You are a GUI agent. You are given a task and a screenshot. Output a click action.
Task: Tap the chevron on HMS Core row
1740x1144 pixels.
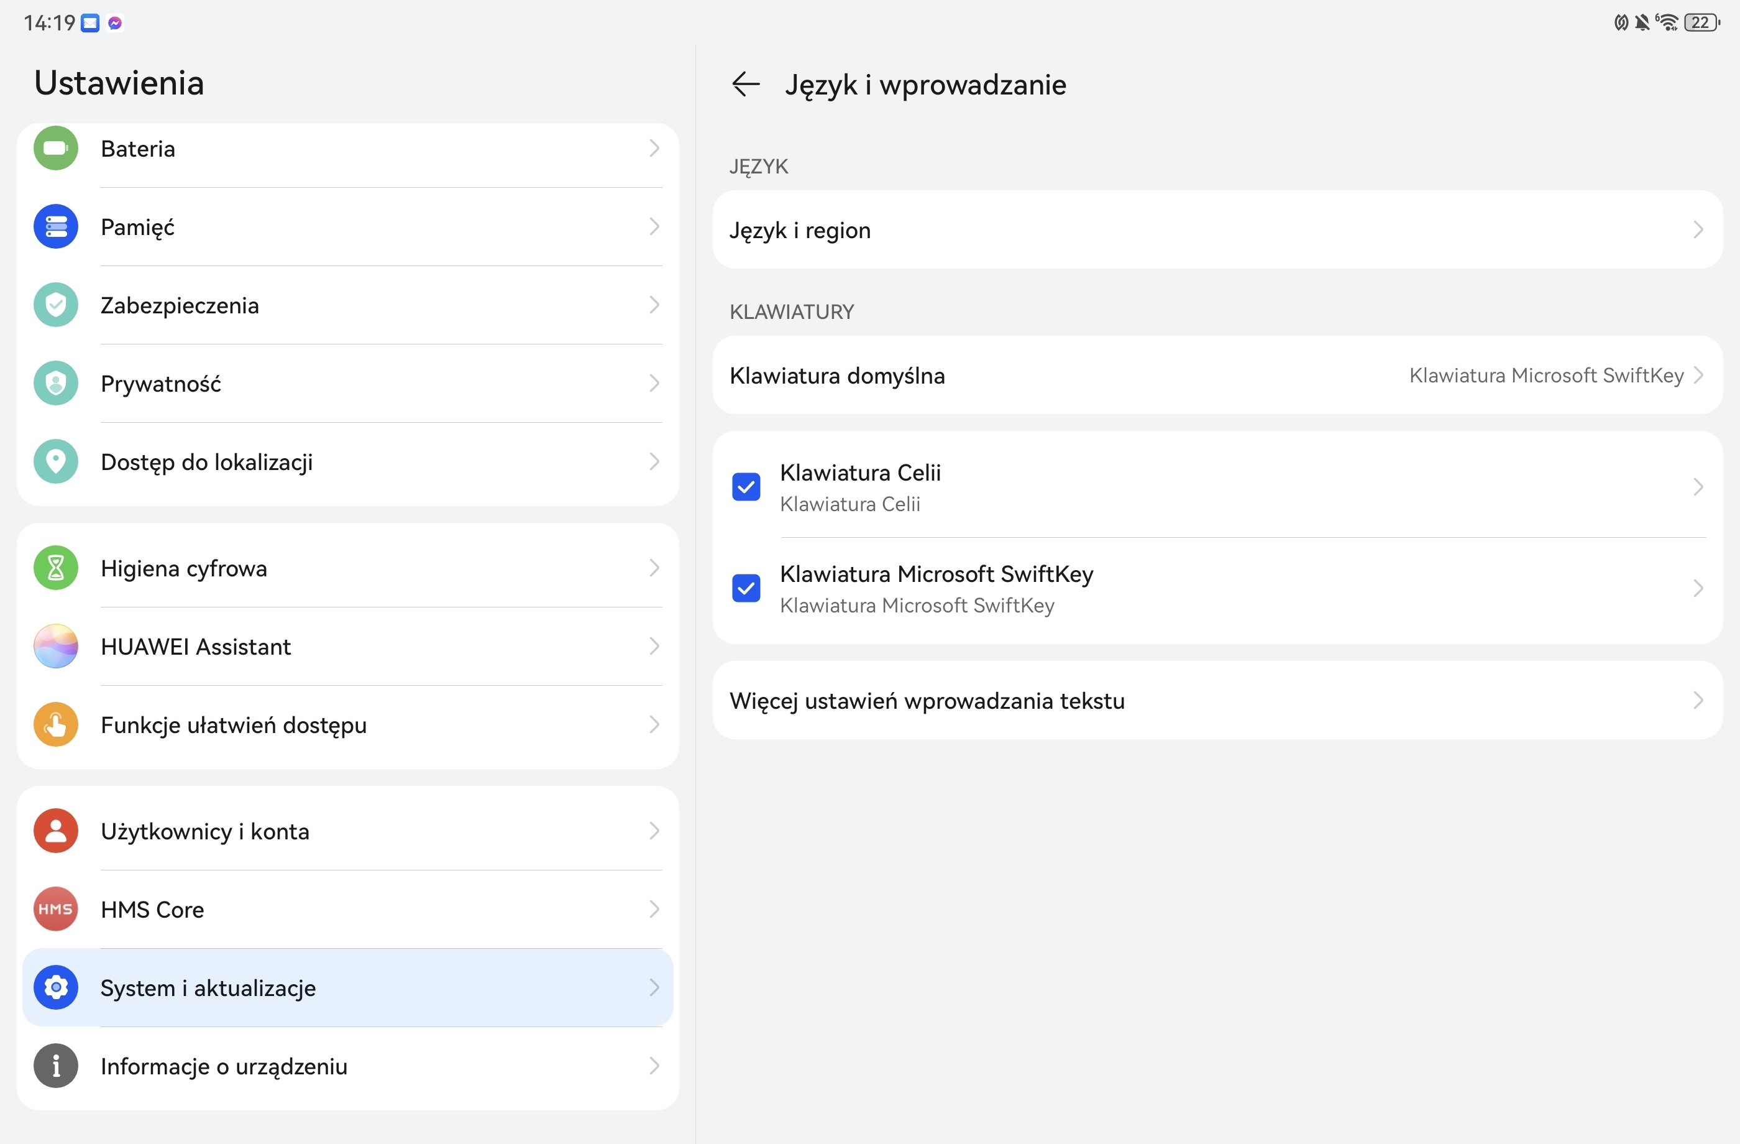tap(654, 909)
